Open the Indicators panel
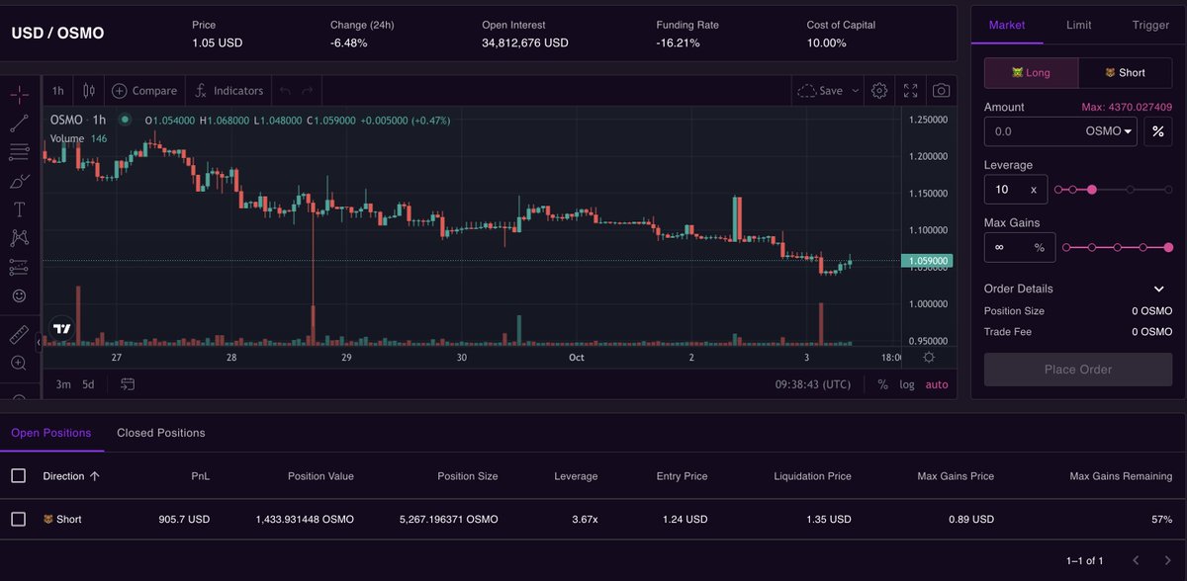The height and width of the screenshot is (581, 1187). (x=228, y=90)
